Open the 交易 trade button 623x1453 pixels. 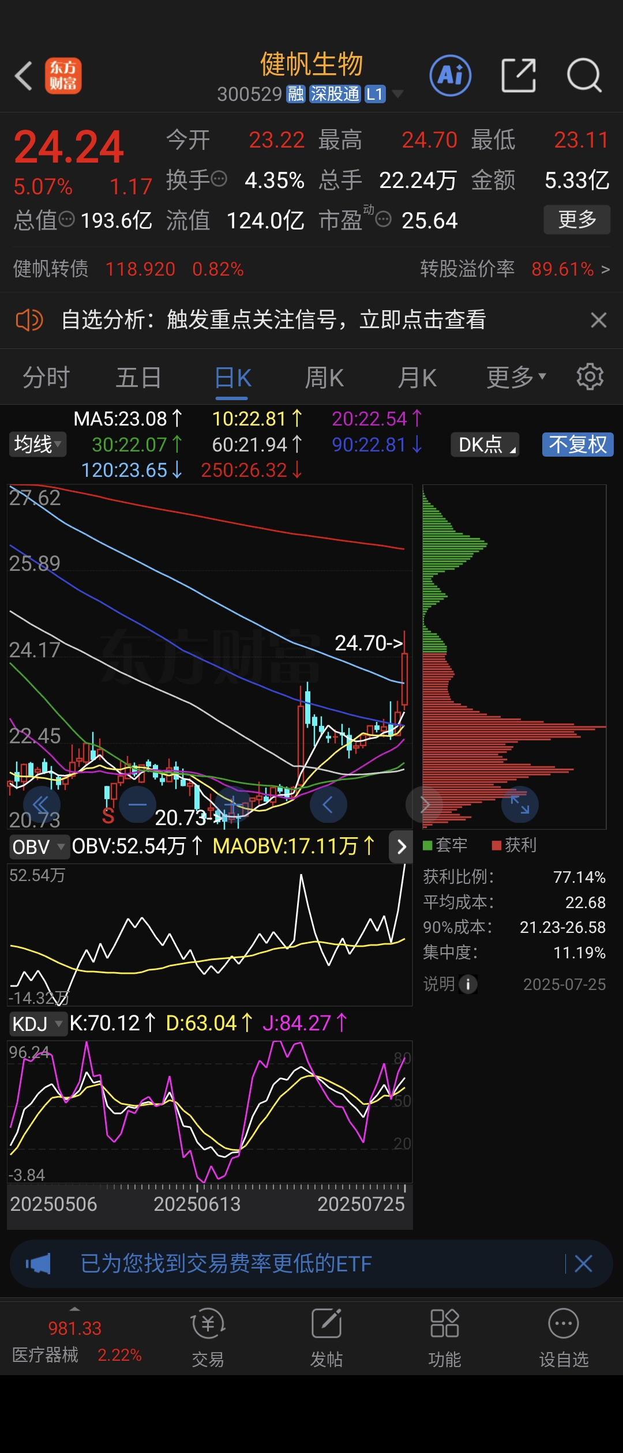pos(208,1339)
